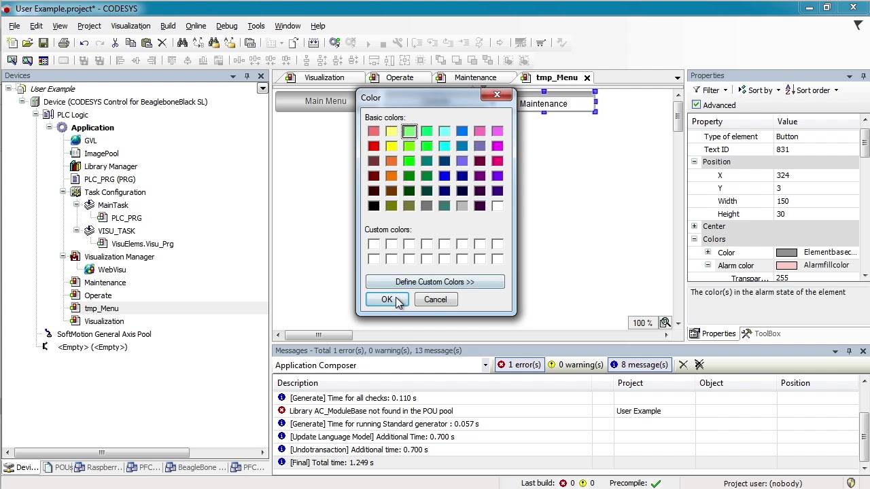The width and height of the screenshot is (870, 489).
Task: Click the Cut scissors icon
Action: click(x=116, y=43)
